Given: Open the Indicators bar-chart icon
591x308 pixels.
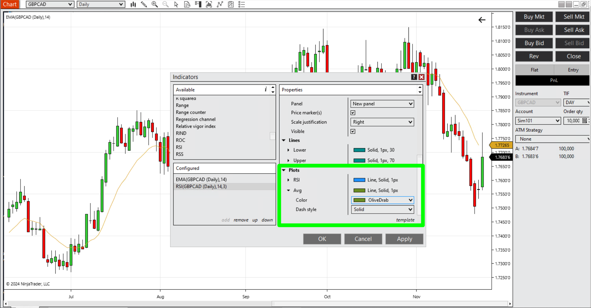Looking at the screenshot, I should (x=209, y=4).
